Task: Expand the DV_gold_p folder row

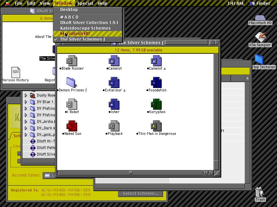Action: point(26,135)
